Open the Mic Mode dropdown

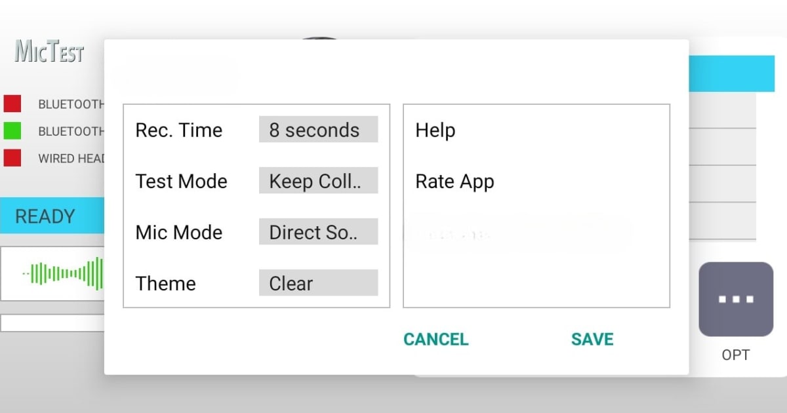pos(318,232)
